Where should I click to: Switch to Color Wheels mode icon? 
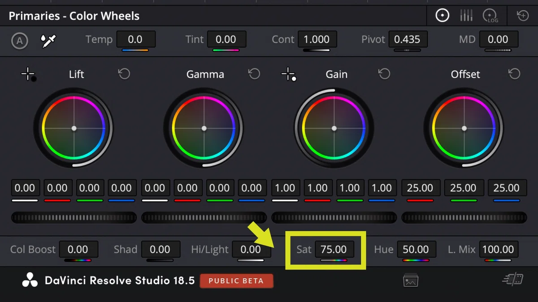click(x=443, y=16)
